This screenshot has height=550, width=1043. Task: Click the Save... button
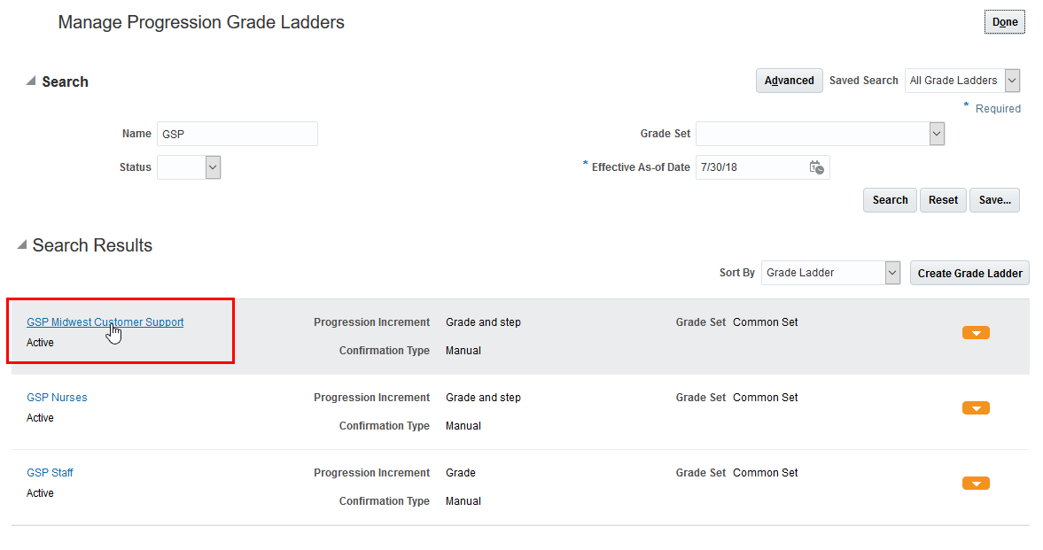coord(994,200)
